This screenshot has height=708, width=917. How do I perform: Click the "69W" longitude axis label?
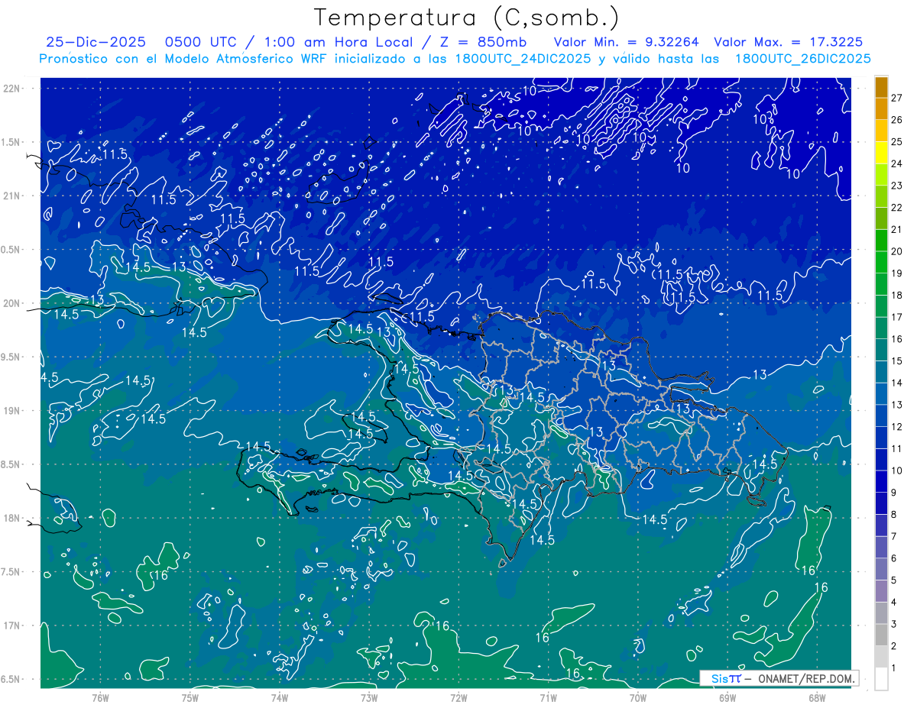[727, 697]
